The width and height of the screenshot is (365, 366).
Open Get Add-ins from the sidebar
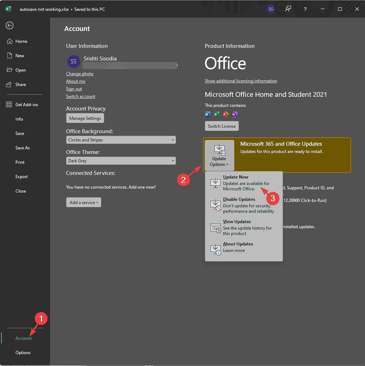23,104
